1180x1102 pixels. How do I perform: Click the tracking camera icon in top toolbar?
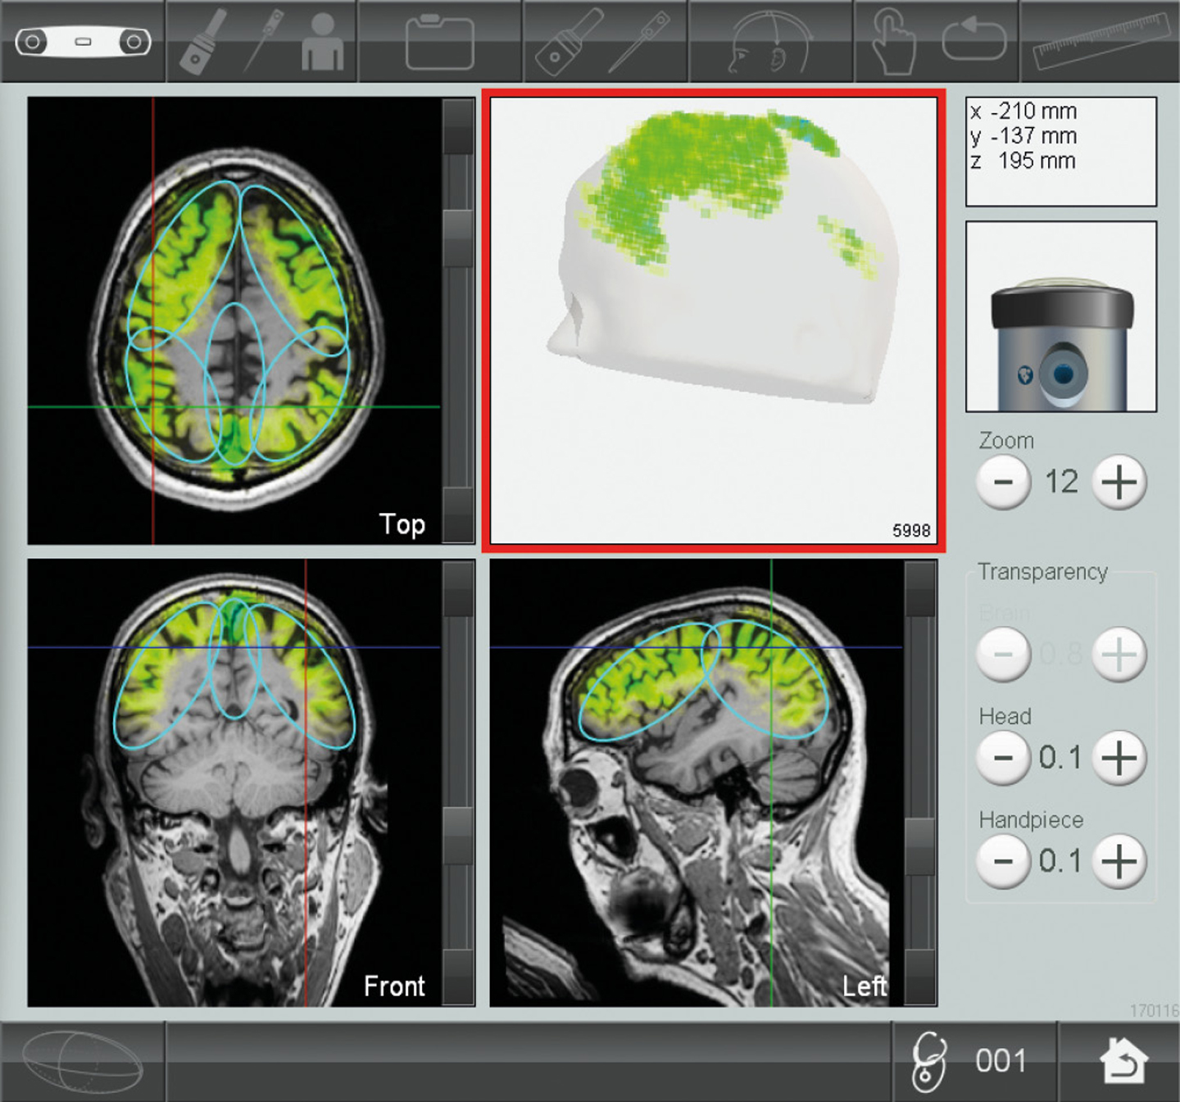point(83,41)
